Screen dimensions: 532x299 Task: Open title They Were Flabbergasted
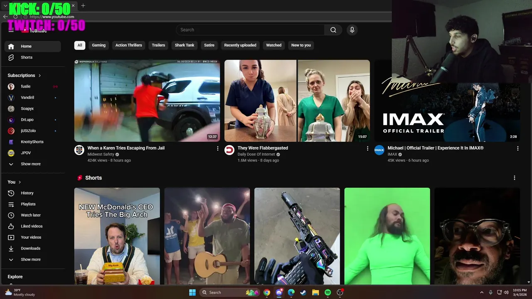263,148
